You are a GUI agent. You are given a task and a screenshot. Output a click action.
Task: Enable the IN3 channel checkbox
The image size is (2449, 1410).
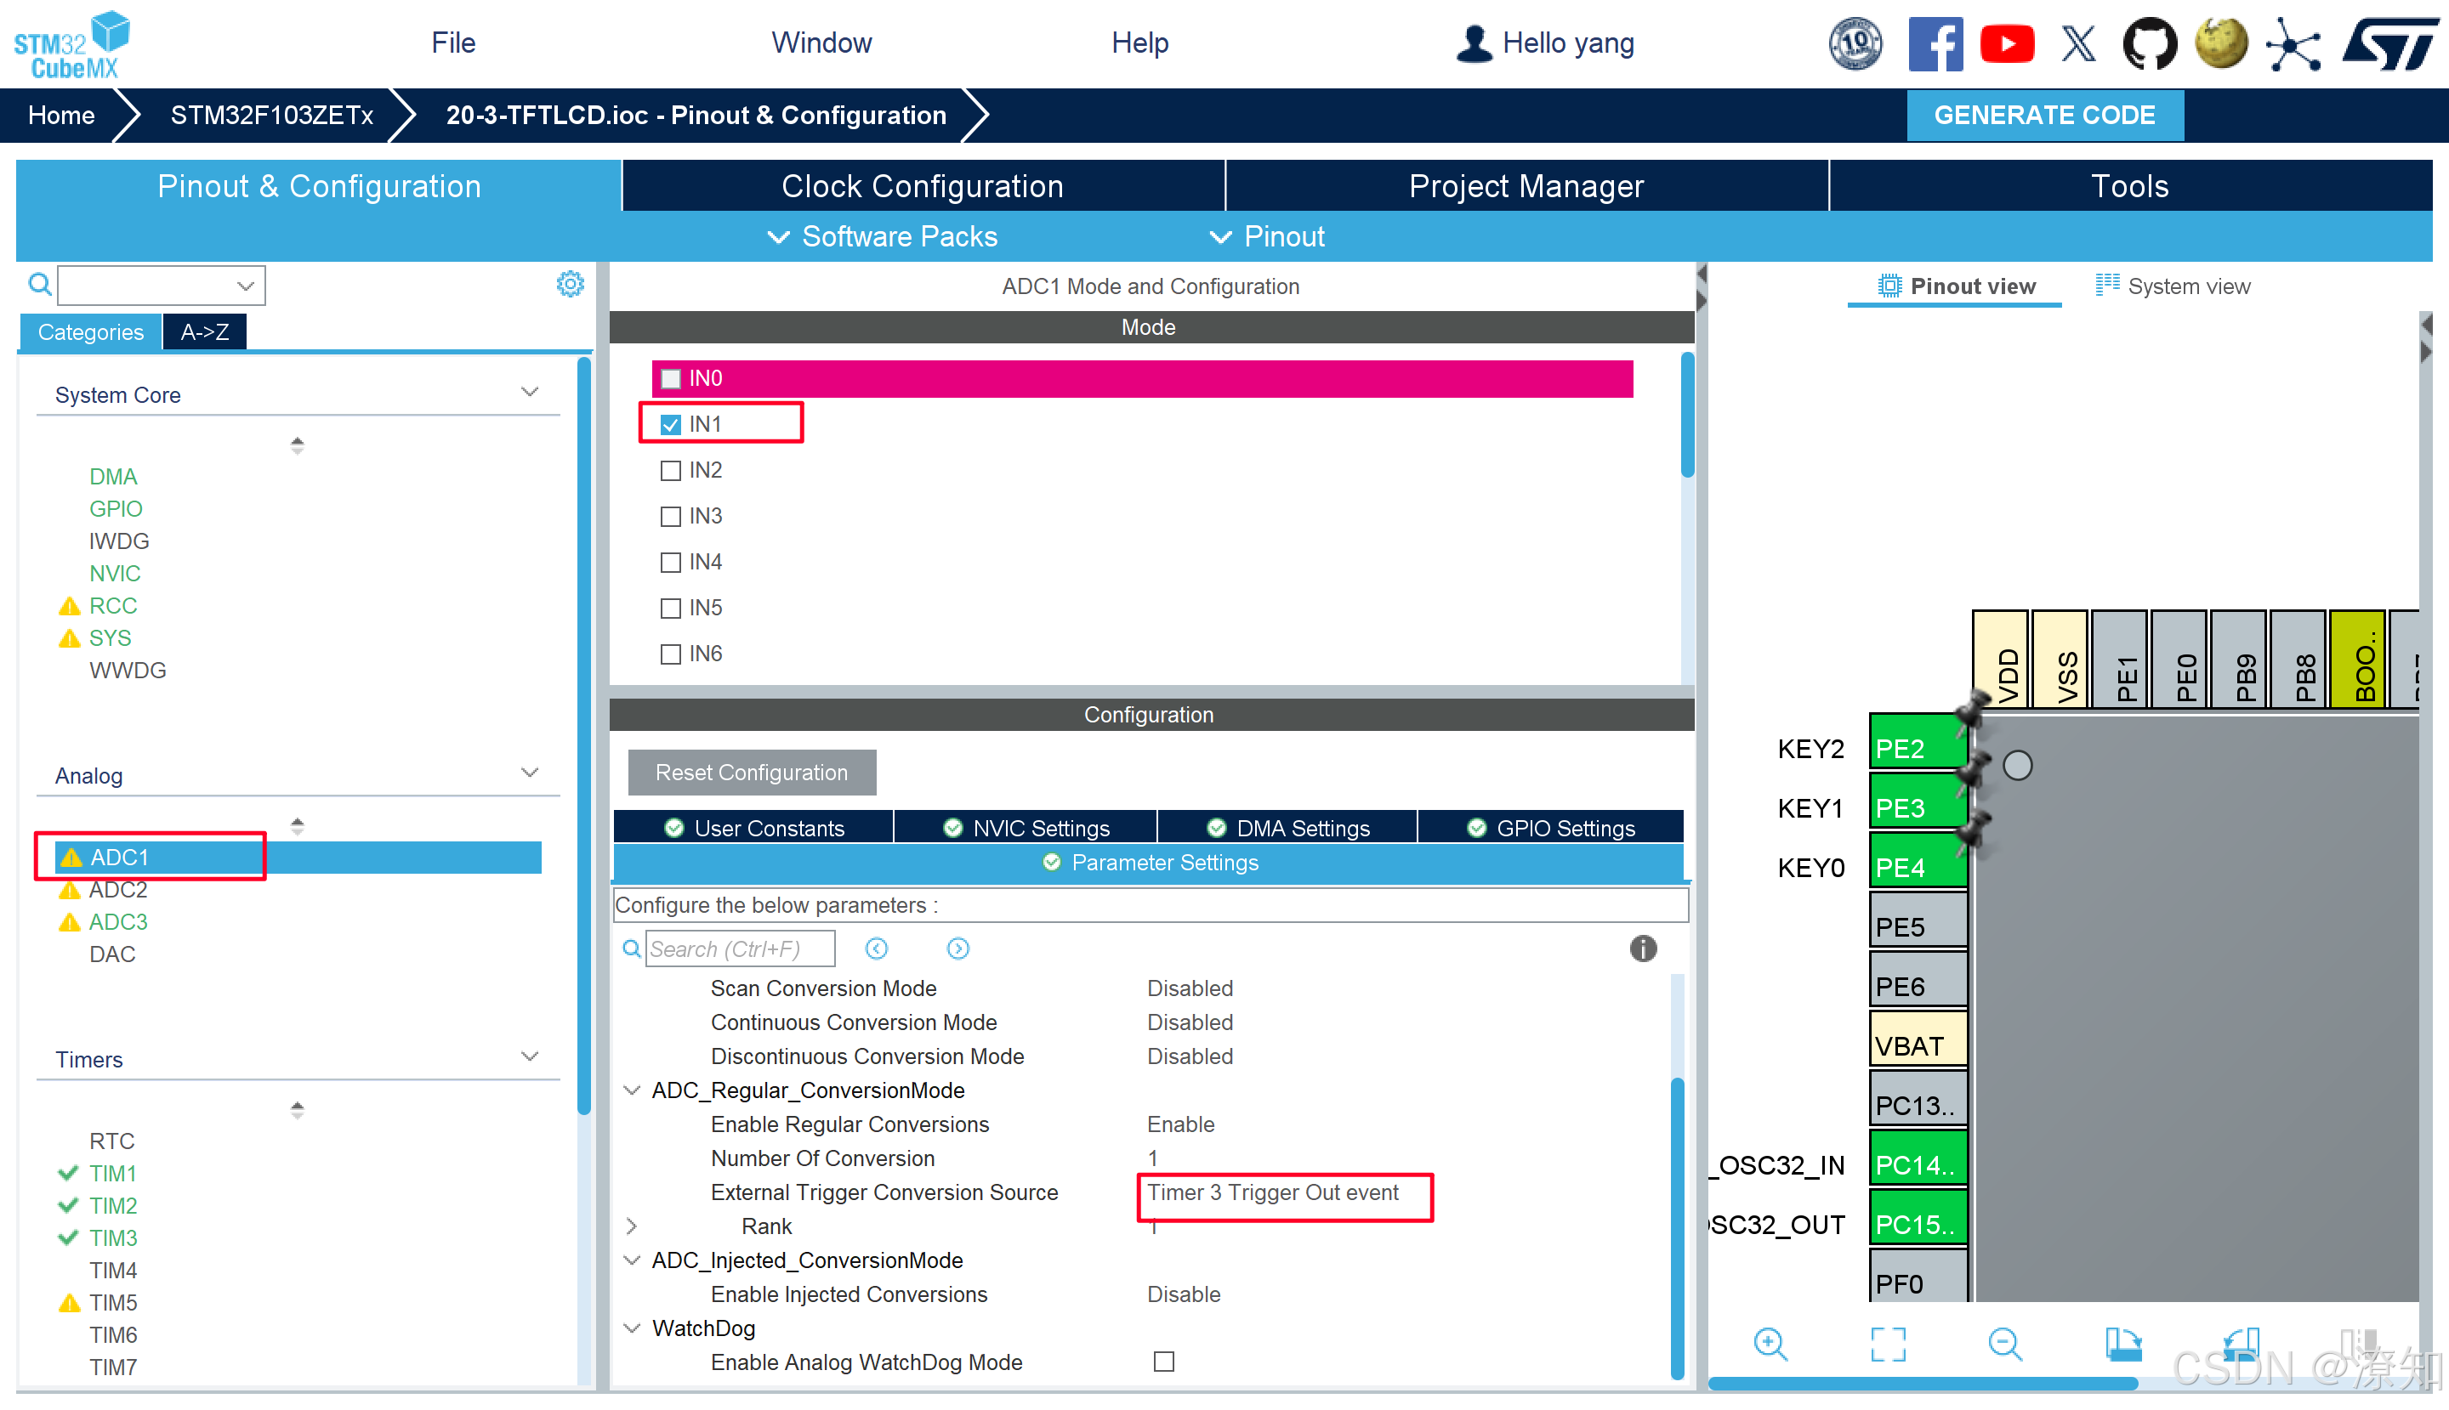(670, 516)
